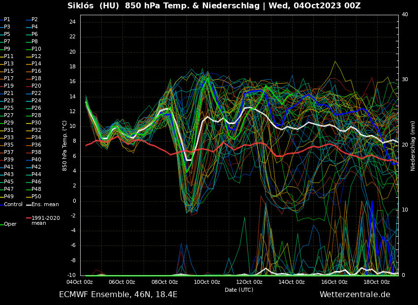Viewport: 418px width, 305px height.
Task: Select the Ens. mean legend label
Action: click(x=45, y=204)
